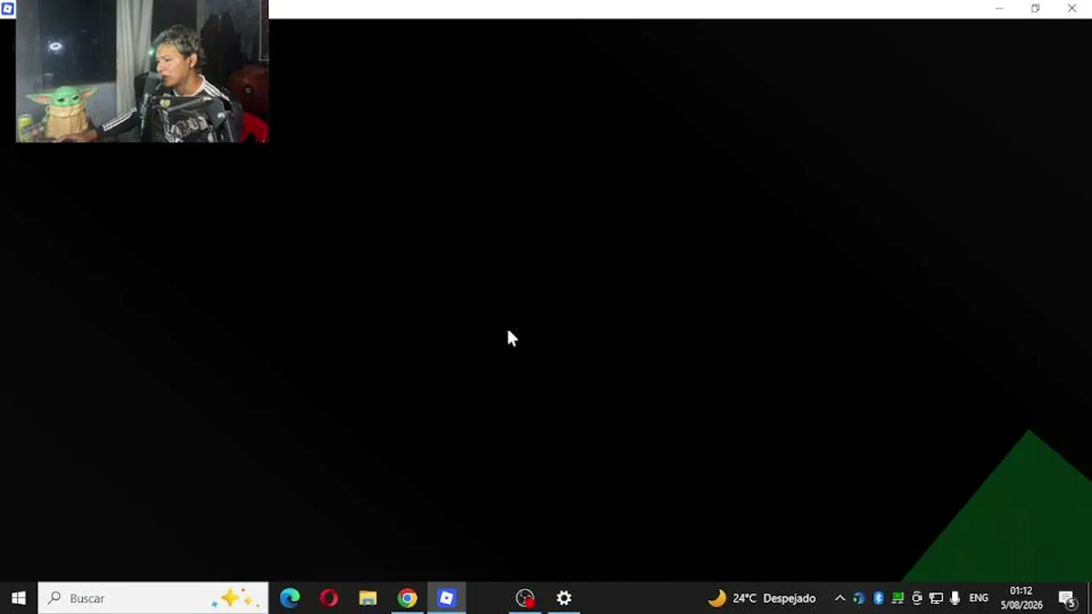Open the network status tray icon
The image size is (1092, 614).
(936, 598)
